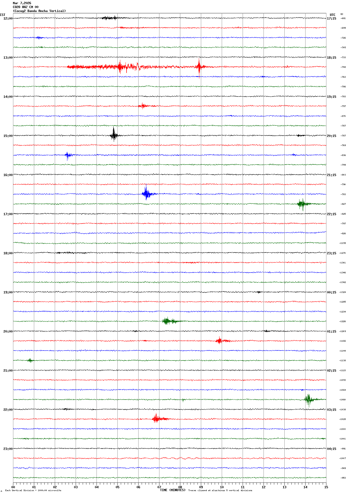Click the 00 minute tick label
The width and height of the screenshot is (347, 494).
tap(13, 487)
